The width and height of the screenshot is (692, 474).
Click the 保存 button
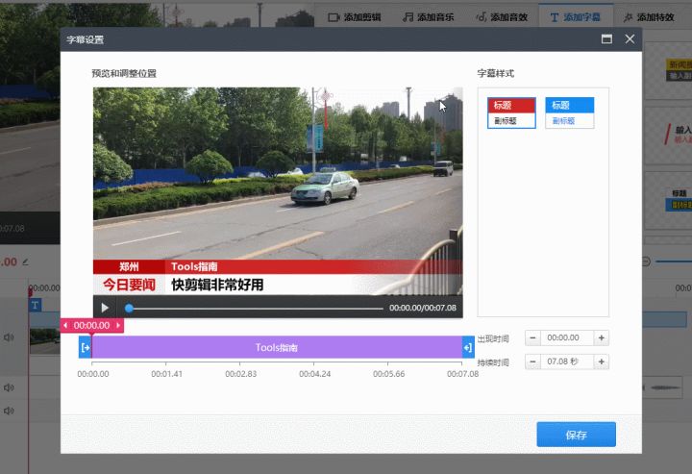pos(576,435)
